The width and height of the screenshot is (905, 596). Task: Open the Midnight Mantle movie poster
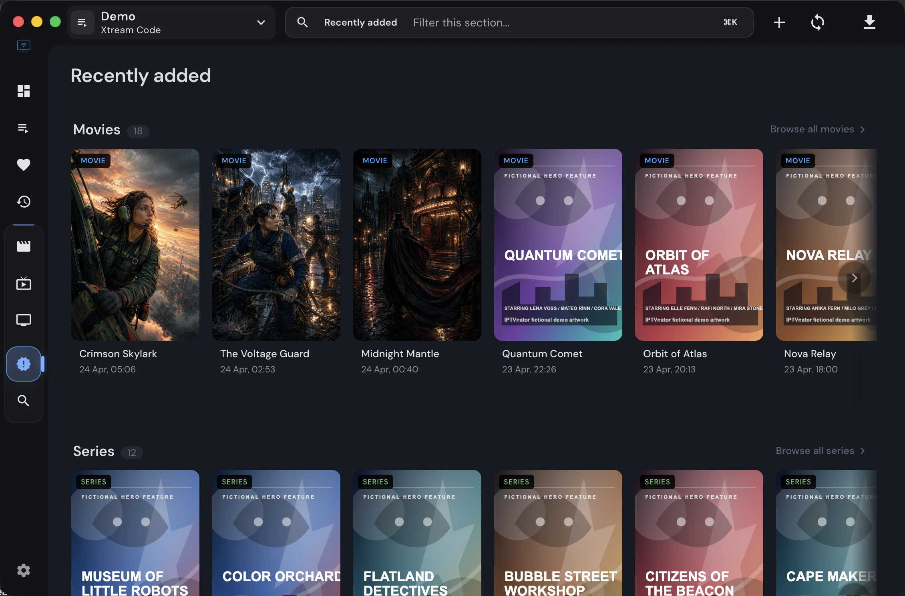click(x=417, y=245)
